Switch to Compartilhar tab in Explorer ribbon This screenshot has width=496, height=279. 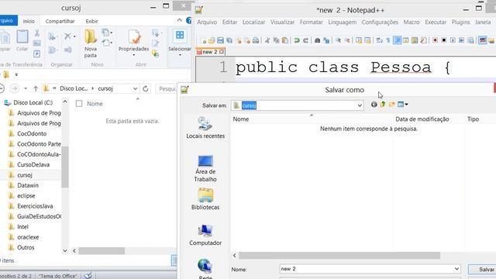click(60, 21)
